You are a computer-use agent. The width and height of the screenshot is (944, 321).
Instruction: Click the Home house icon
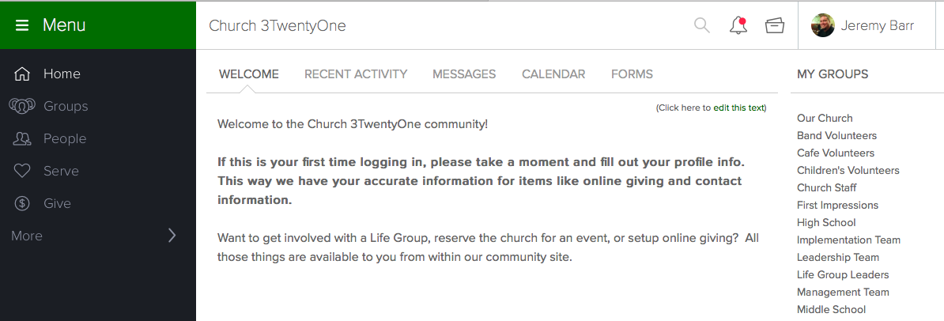click(x=22, y=74)
